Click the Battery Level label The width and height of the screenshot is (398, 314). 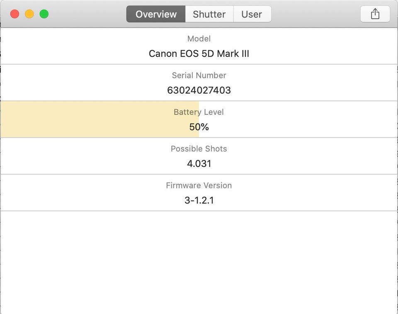tap(199, 112)
